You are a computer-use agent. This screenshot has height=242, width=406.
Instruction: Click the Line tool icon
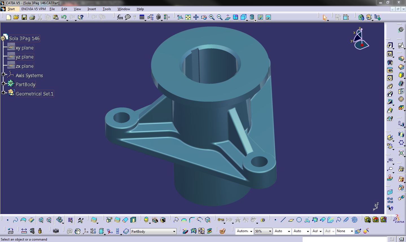283,220
